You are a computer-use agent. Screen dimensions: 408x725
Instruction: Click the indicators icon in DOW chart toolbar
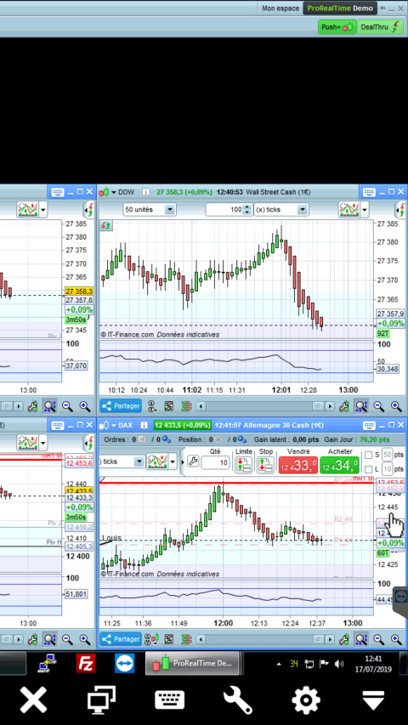[349, 209]
